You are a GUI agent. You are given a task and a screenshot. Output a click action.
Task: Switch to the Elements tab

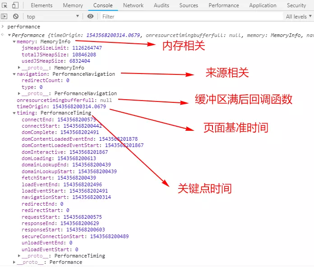click(x=42, y=5)
